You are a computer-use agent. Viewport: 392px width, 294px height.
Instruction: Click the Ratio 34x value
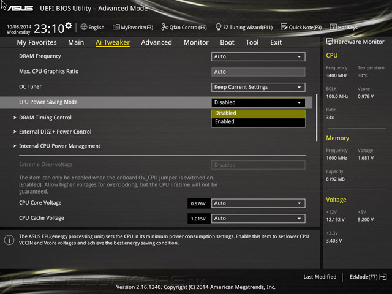pyautogui.click(x=330, y=118)
